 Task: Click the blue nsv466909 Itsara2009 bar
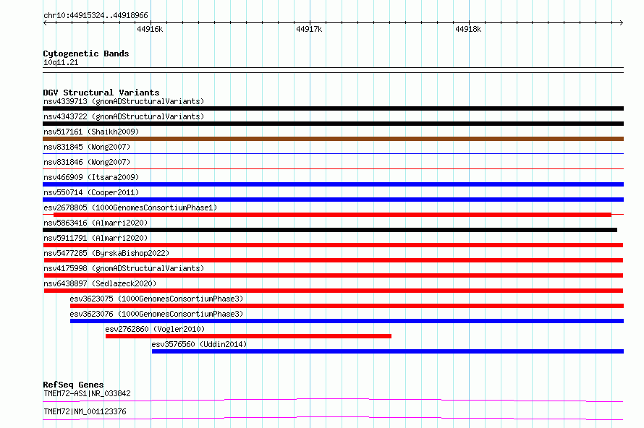coord(333,184)
